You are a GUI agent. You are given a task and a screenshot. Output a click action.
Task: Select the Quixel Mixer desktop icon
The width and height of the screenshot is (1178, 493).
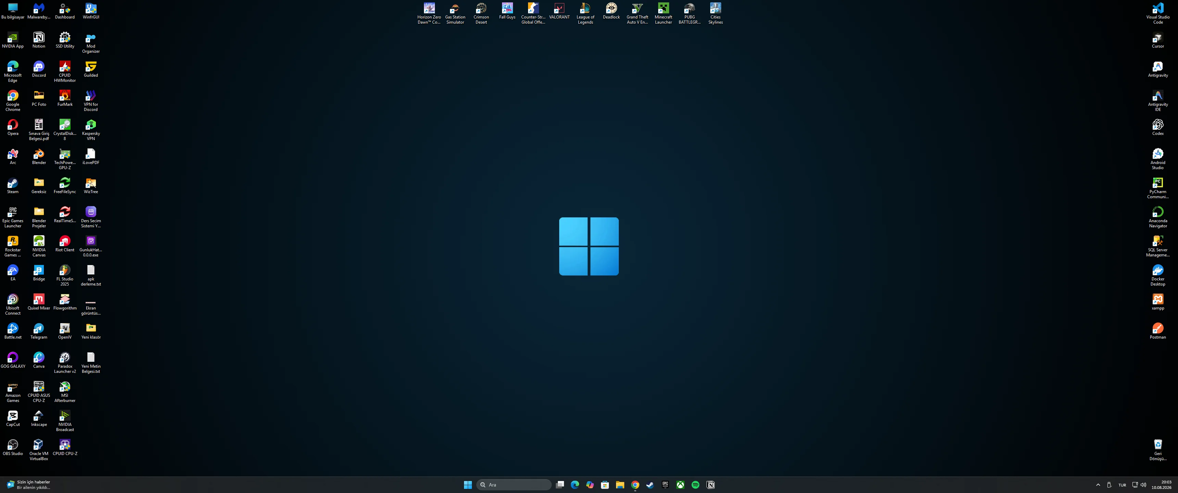coord(39,302)
